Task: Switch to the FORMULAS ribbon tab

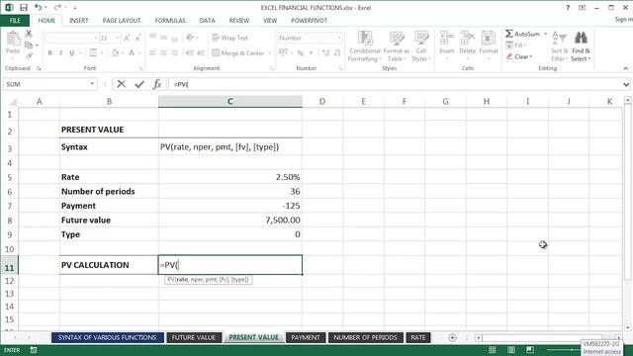Action: (170, 20)
